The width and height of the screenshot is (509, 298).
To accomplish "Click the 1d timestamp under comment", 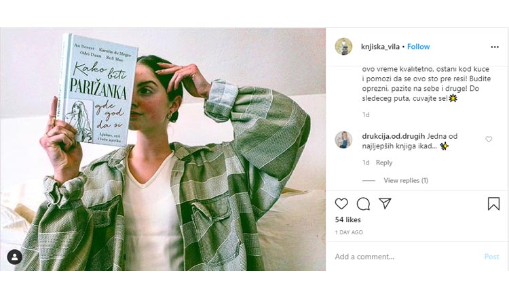I will pos(366,163).
